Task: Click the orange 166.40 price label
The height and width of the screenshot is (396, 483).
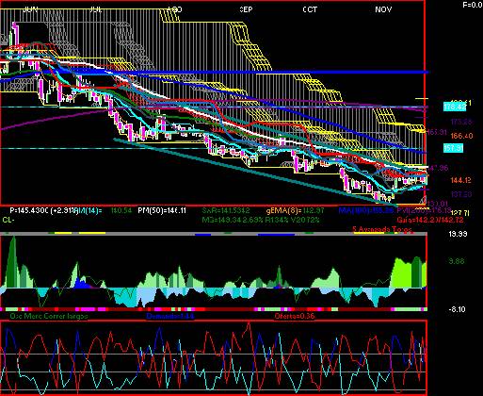Action: [x=461, y=136]
